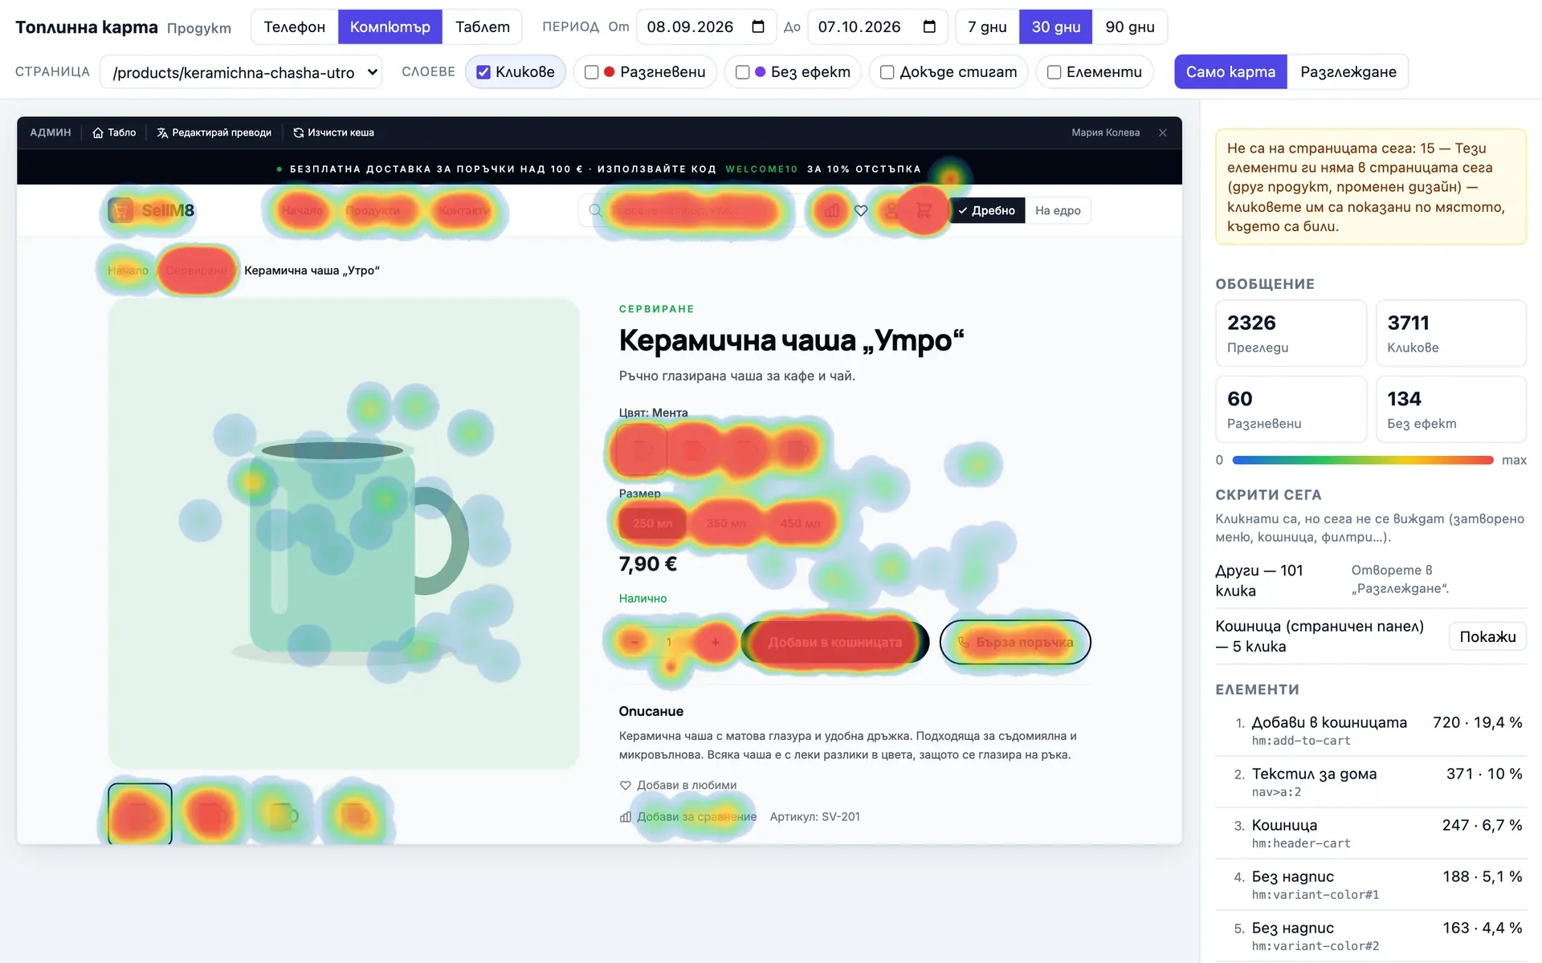Select element row hm:header-cart
Image resolution: width=1542 pixels, height=963 pixels.
[1371, 833]
